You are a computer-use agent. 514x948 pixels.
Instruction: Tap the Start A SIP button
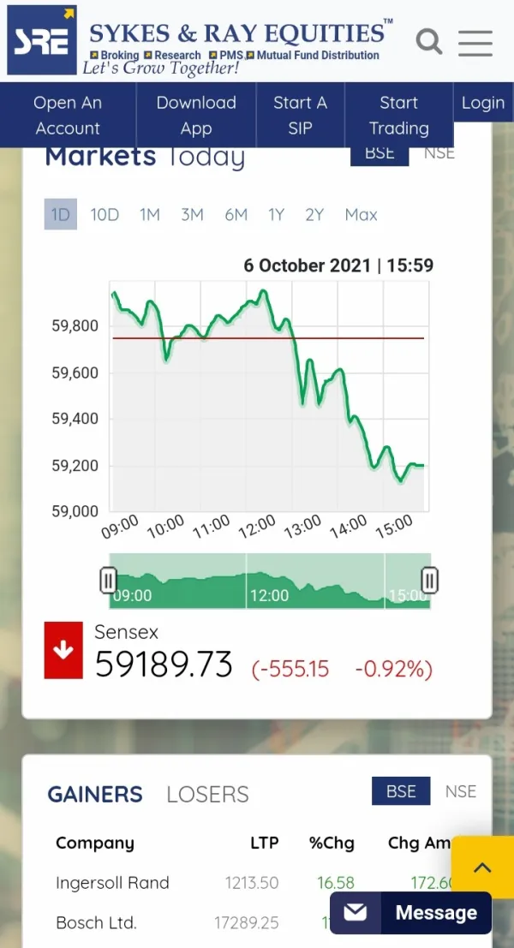(x=300, y=115)
